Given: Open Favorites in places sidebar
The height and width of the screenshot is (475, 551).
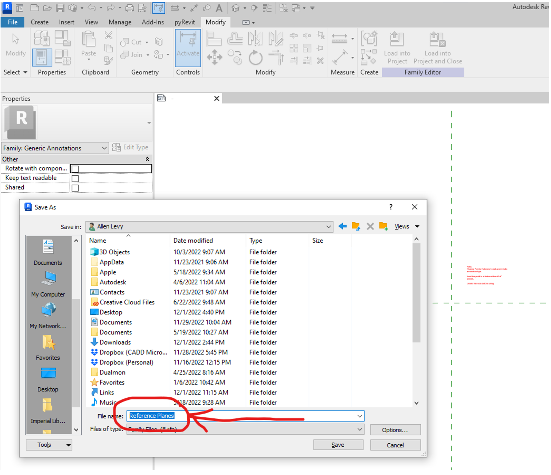Looking at the screenshot, I should [48, 348].
